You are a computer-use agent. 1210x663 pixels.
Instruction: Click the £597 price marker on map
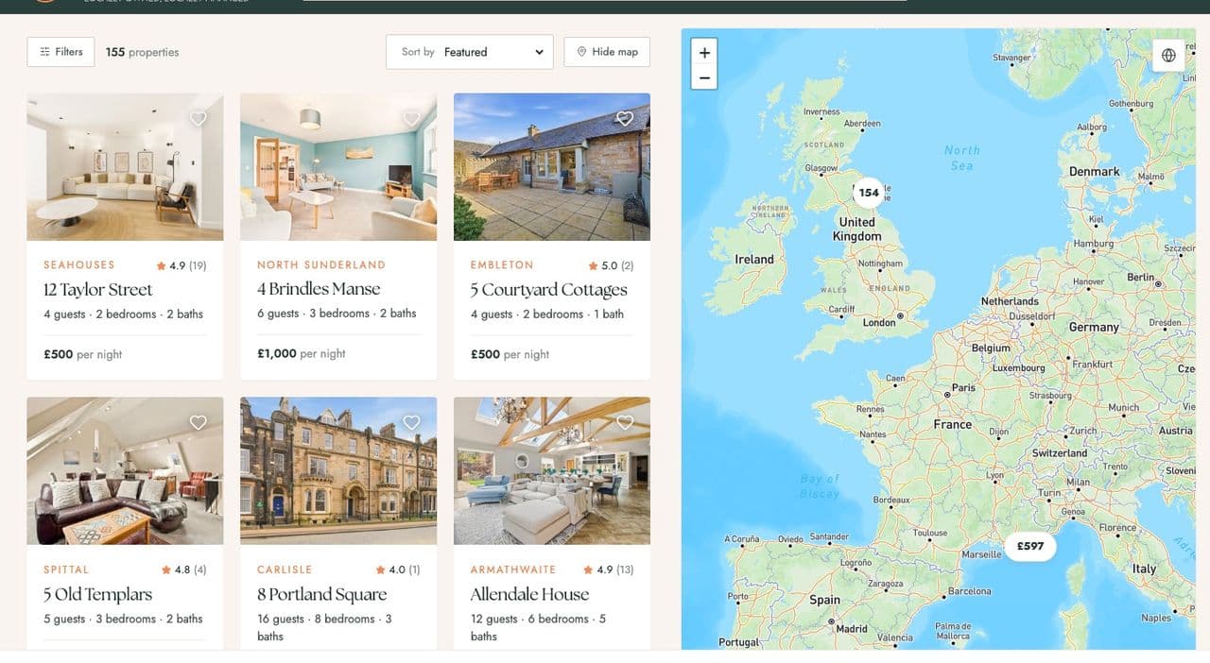pyautogui.click(x=1030, y=546)
